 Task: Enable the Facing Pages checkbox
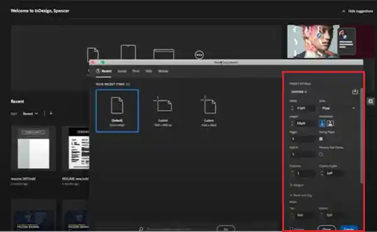(320, 139)
